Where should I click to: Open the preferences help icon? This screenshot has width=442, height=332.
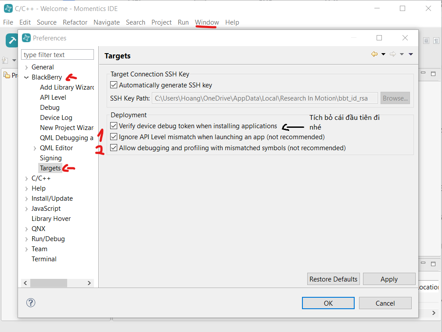(31, 303)
